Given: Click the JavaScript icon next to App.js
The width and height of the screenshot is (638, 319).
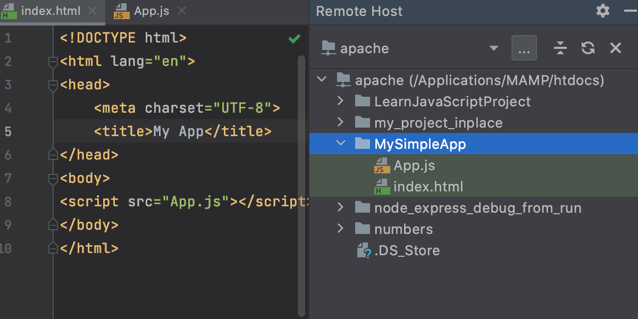Looking at the screenshot, I should (381, 165).
